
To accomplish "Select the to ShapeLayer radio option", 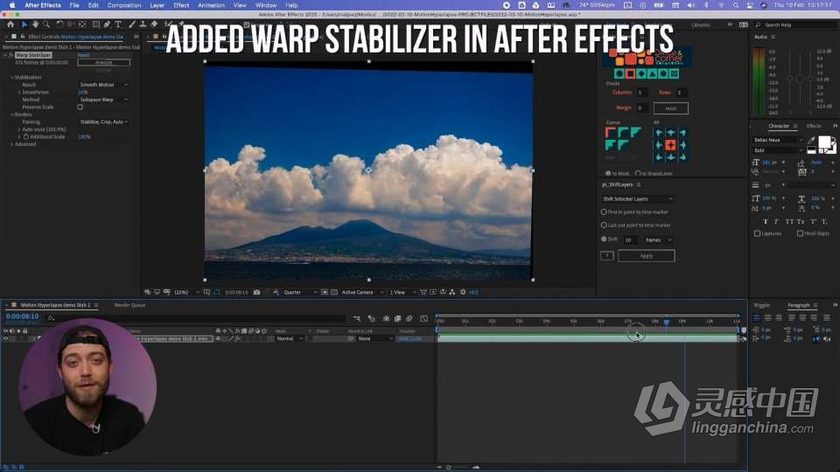I will [638, 173].
